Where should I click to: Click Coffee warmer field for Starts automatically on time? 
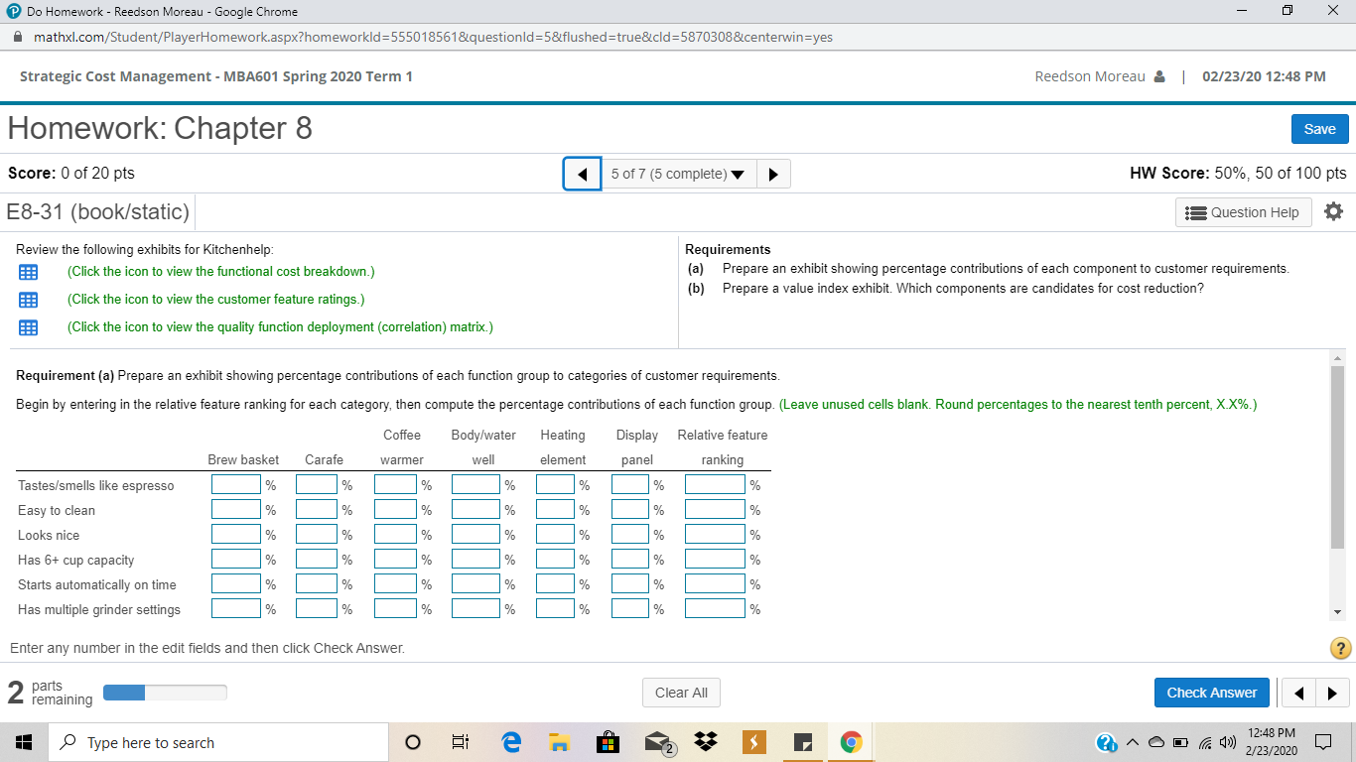395,584
